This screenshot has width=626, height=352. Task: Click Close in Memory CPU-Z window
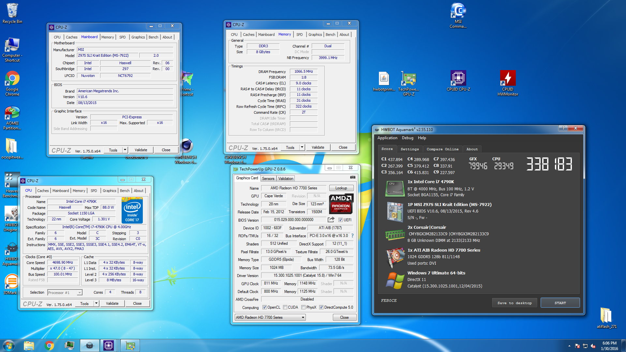pyautogui.click(x=343, y=147)
